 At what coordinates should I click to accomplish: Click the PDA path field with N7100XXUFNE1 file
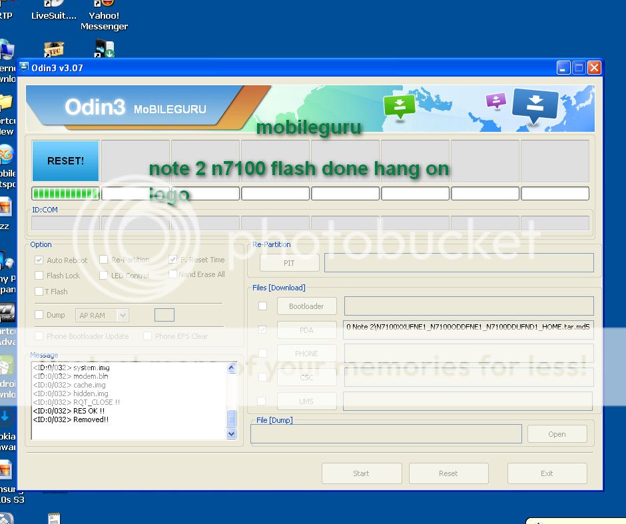pyautogui.click(x=468, y=330)
